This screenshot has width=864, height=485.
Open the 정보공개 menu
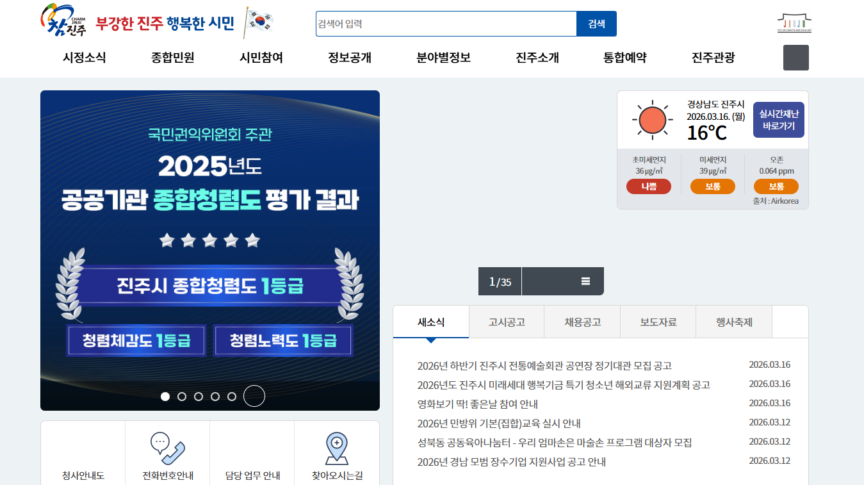(350, 58)
